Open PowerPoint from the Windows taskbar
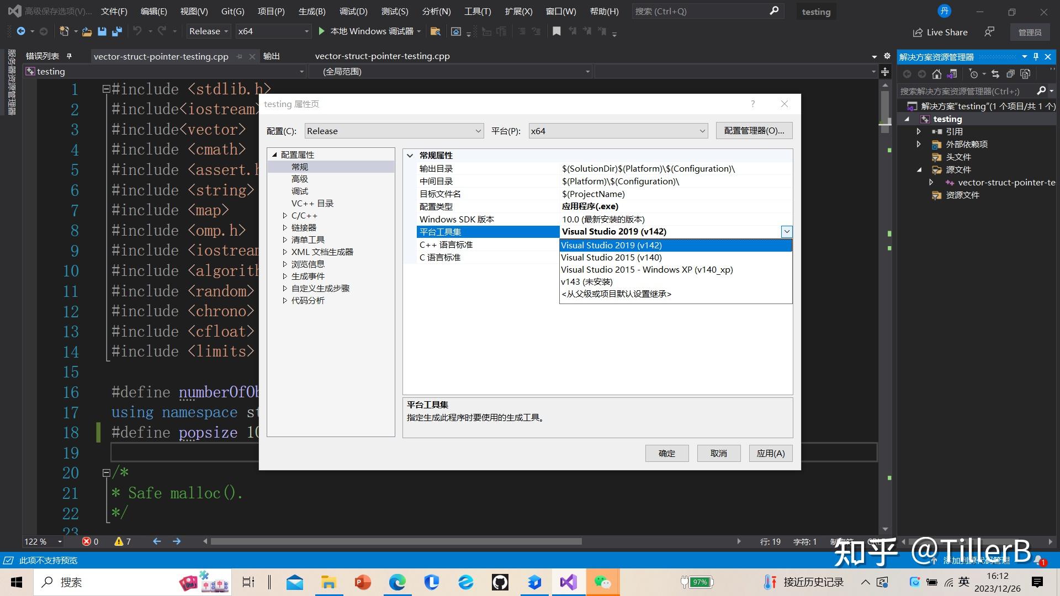 tap(363, 582)
